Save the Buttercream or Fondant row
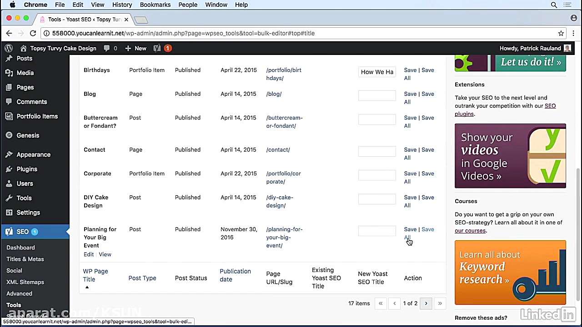Image resolution: width=582 pixels, height=327 pixels. [x=410, y=118]
